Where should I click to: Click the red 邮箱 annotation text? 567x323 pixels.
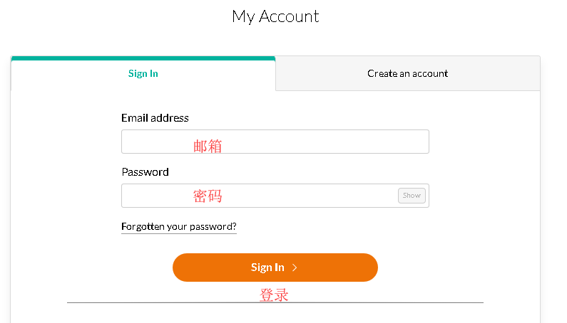[208, 147]
